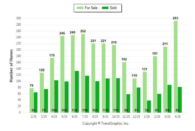Click the 3/26 Sold bar labeled 89
The width and height of the screenshot is (195, 131).
click(170, 99)
